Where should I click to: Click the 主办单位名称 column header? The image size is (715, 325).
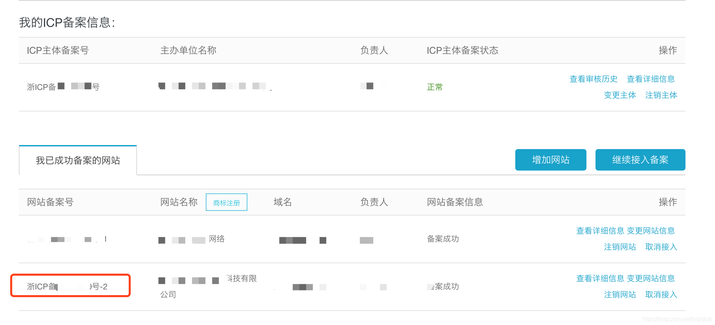tap(188, 50)
